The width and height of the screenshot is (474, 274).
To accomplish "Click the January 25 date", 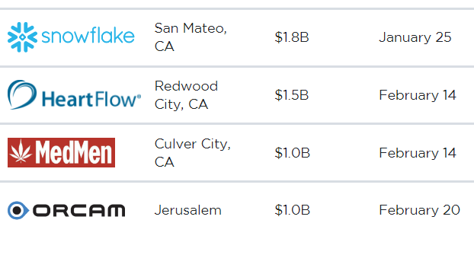I will tap(415, 38).
